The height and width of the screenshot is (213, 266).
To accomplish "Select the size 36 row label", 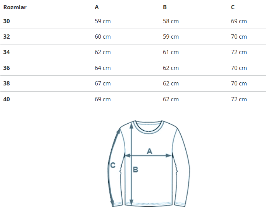I will (x=7, y=68).
